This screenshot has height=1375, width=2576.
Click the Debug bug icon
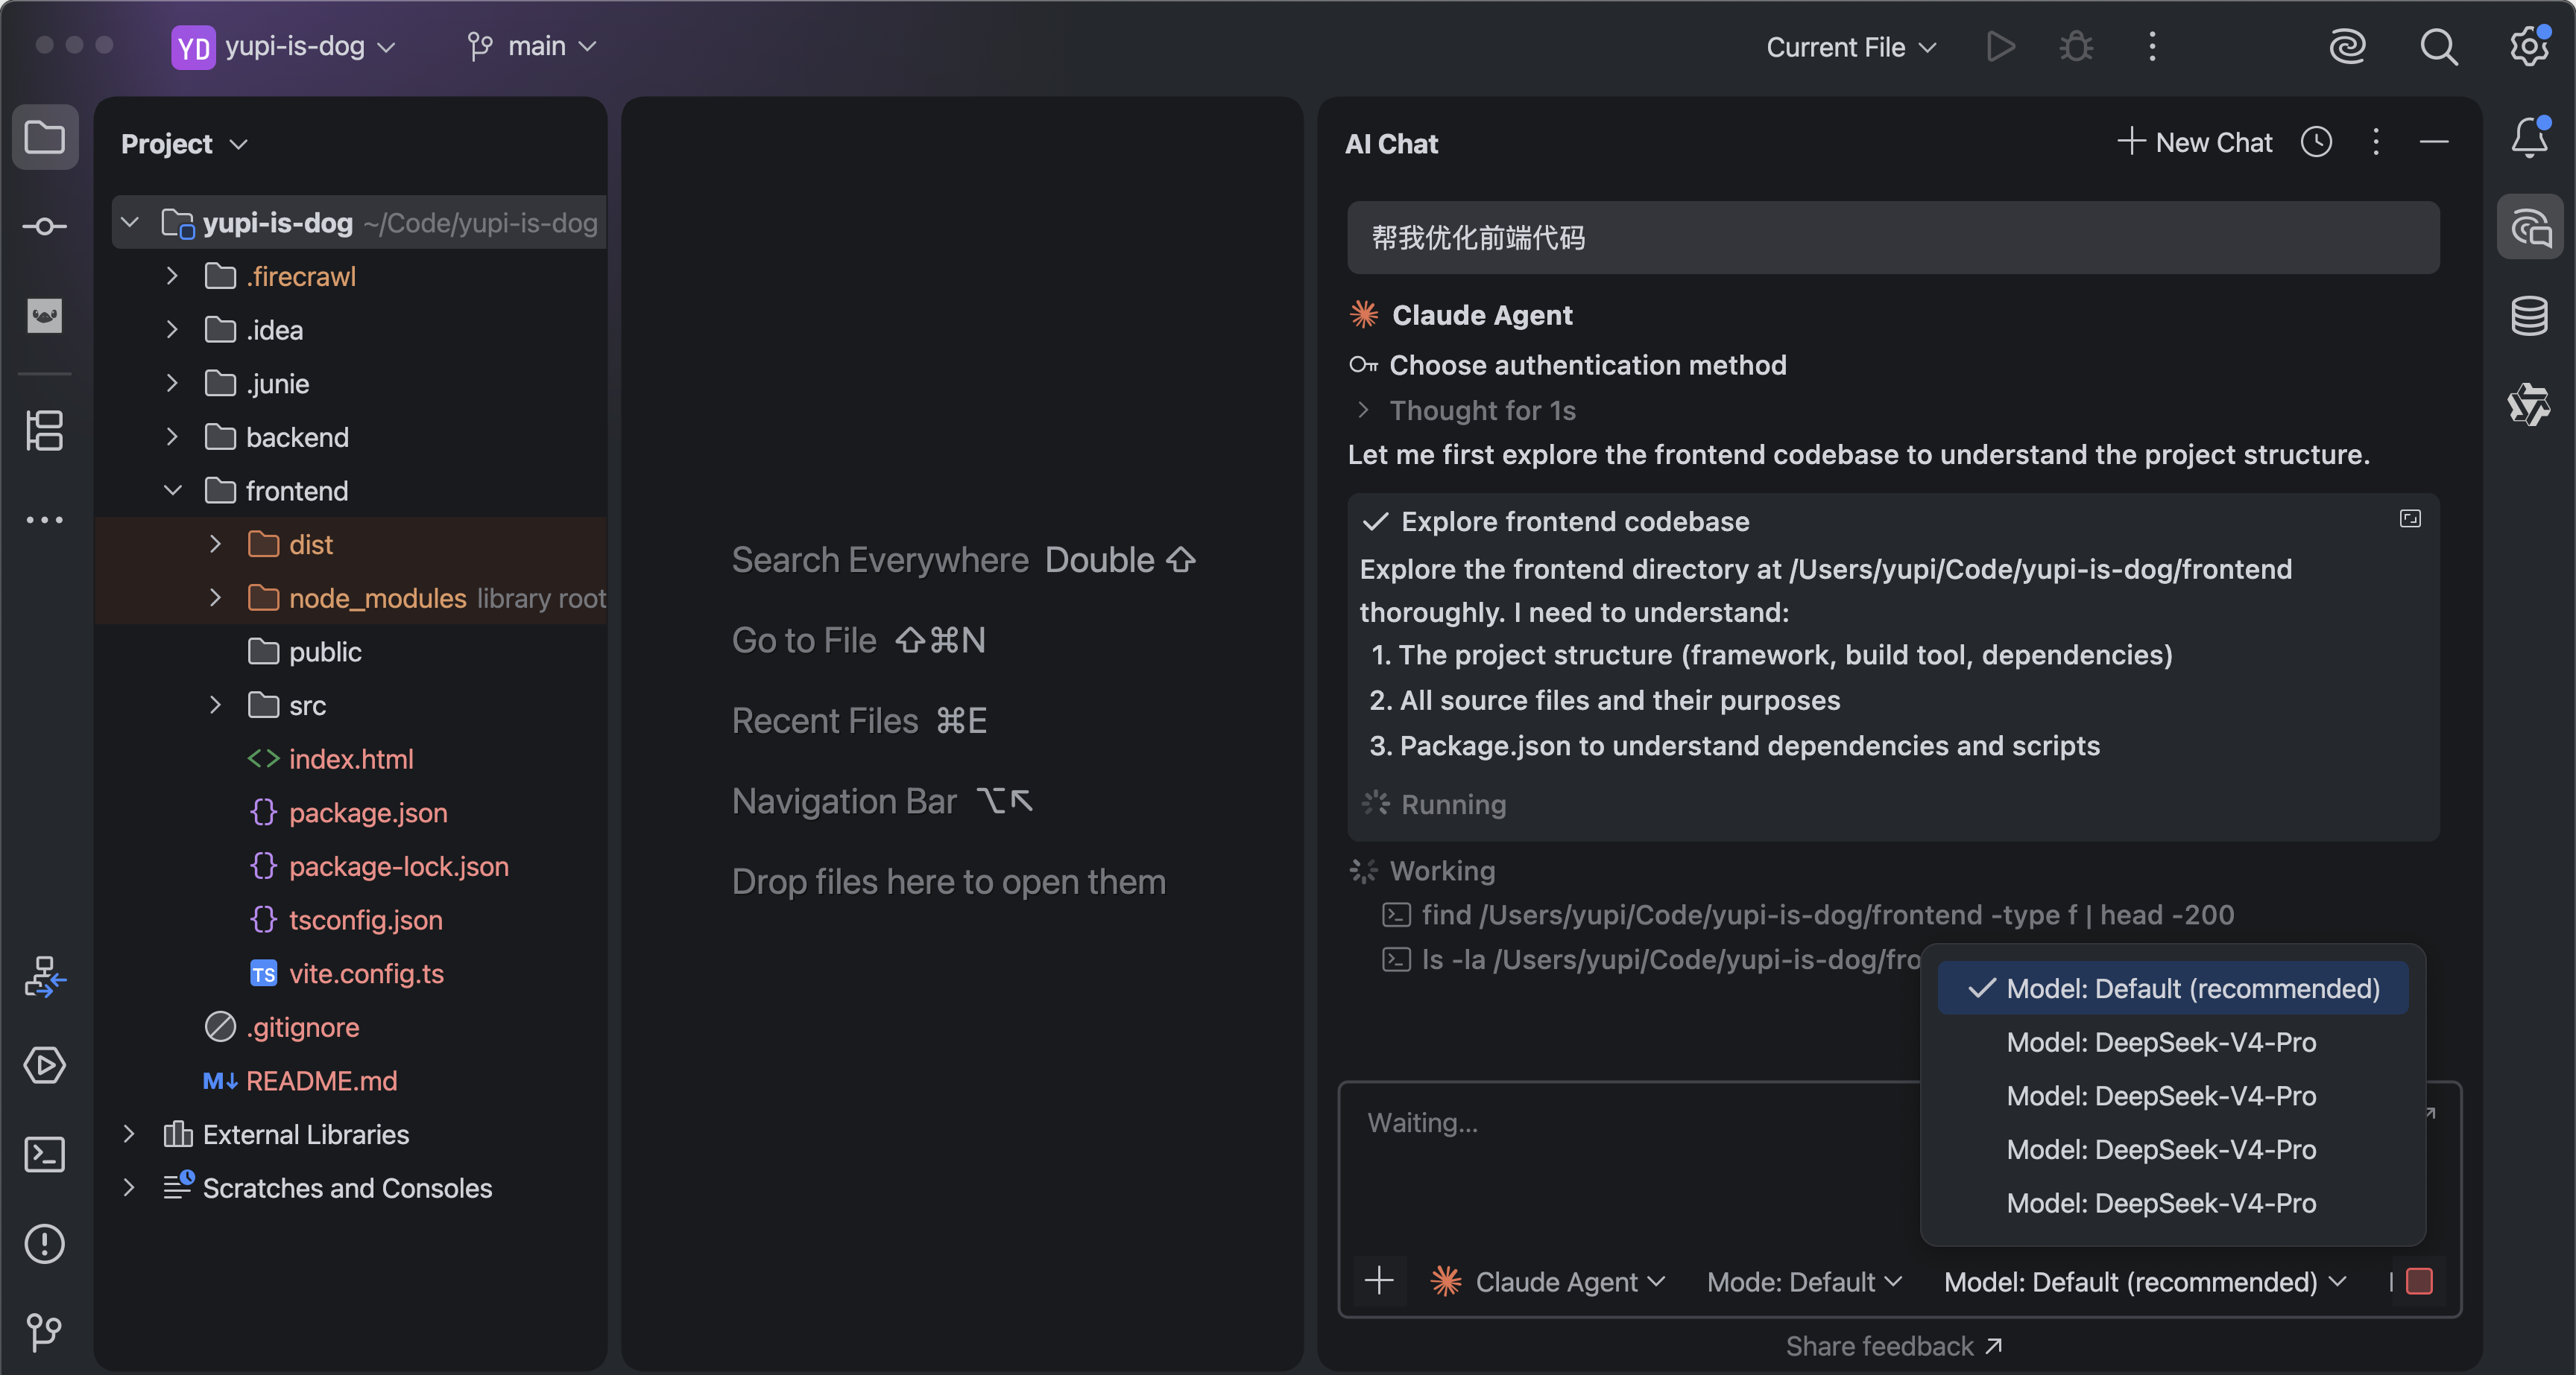2076,47
